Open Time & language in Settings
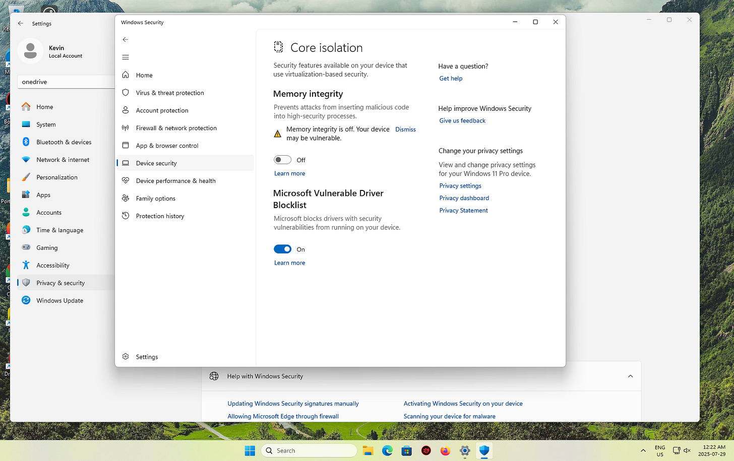Screen dimensions: 734x461 pos(66,230)
